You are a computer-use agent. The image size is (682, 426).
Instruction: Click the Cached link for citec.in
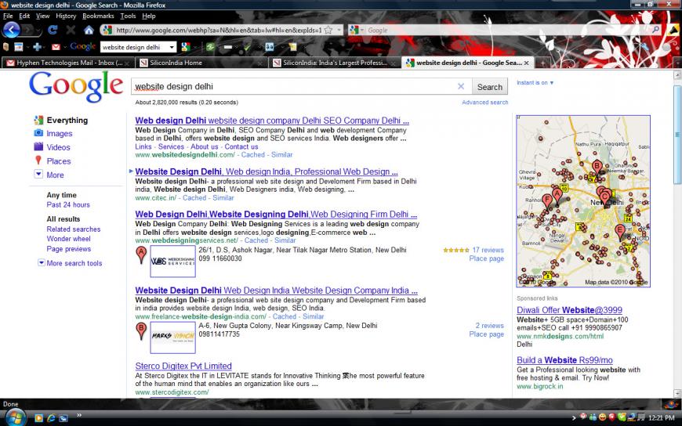point(194,198)
